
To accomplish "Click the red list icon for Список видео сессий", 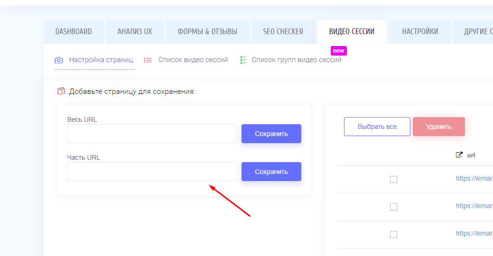I will (x=148, y=60).
